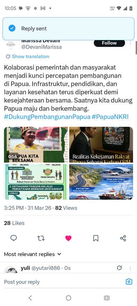
Task: View the Jalan Trans Papua infrastructure image
Action: [101, 182]
